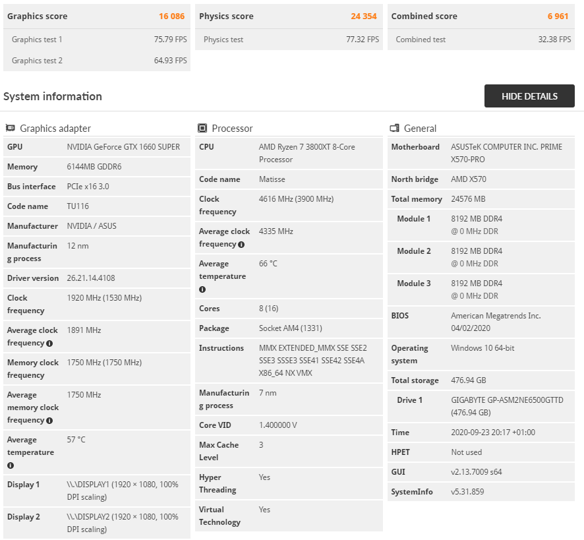Viewport: 584px width, 540px height.
Task: Click info icon beside Average memory clock frequency
Action: (x=49, y=421)
